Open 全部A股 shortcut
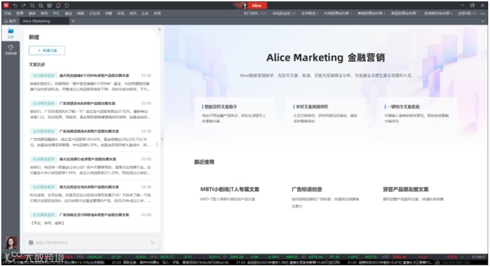The width and height of the screenshot is (490, 267). point(467,14)
